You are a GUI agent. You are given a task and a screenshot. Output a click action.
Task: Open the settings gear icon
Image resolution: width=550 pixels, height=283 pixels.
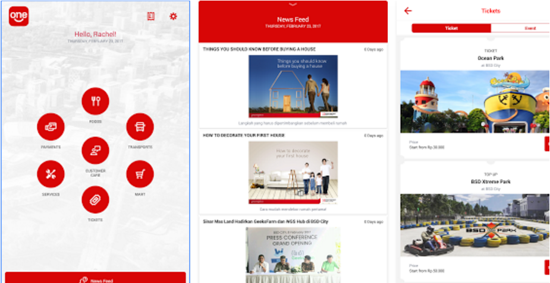[173, 16]
